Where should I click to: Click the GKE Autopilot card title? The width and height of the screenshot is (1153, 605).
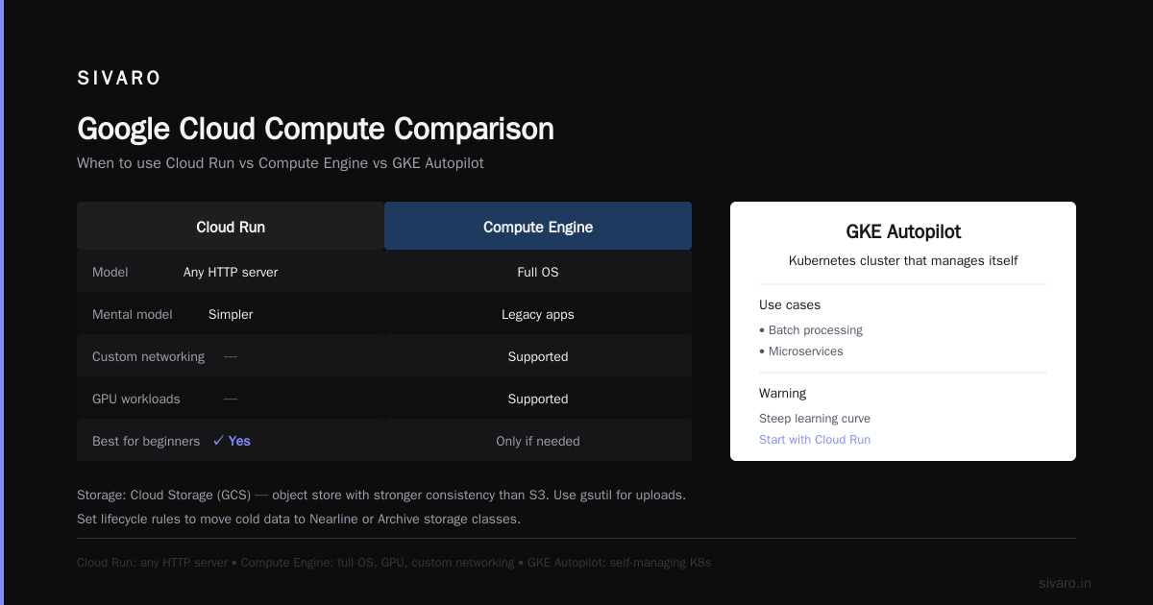tap(903, 231)
